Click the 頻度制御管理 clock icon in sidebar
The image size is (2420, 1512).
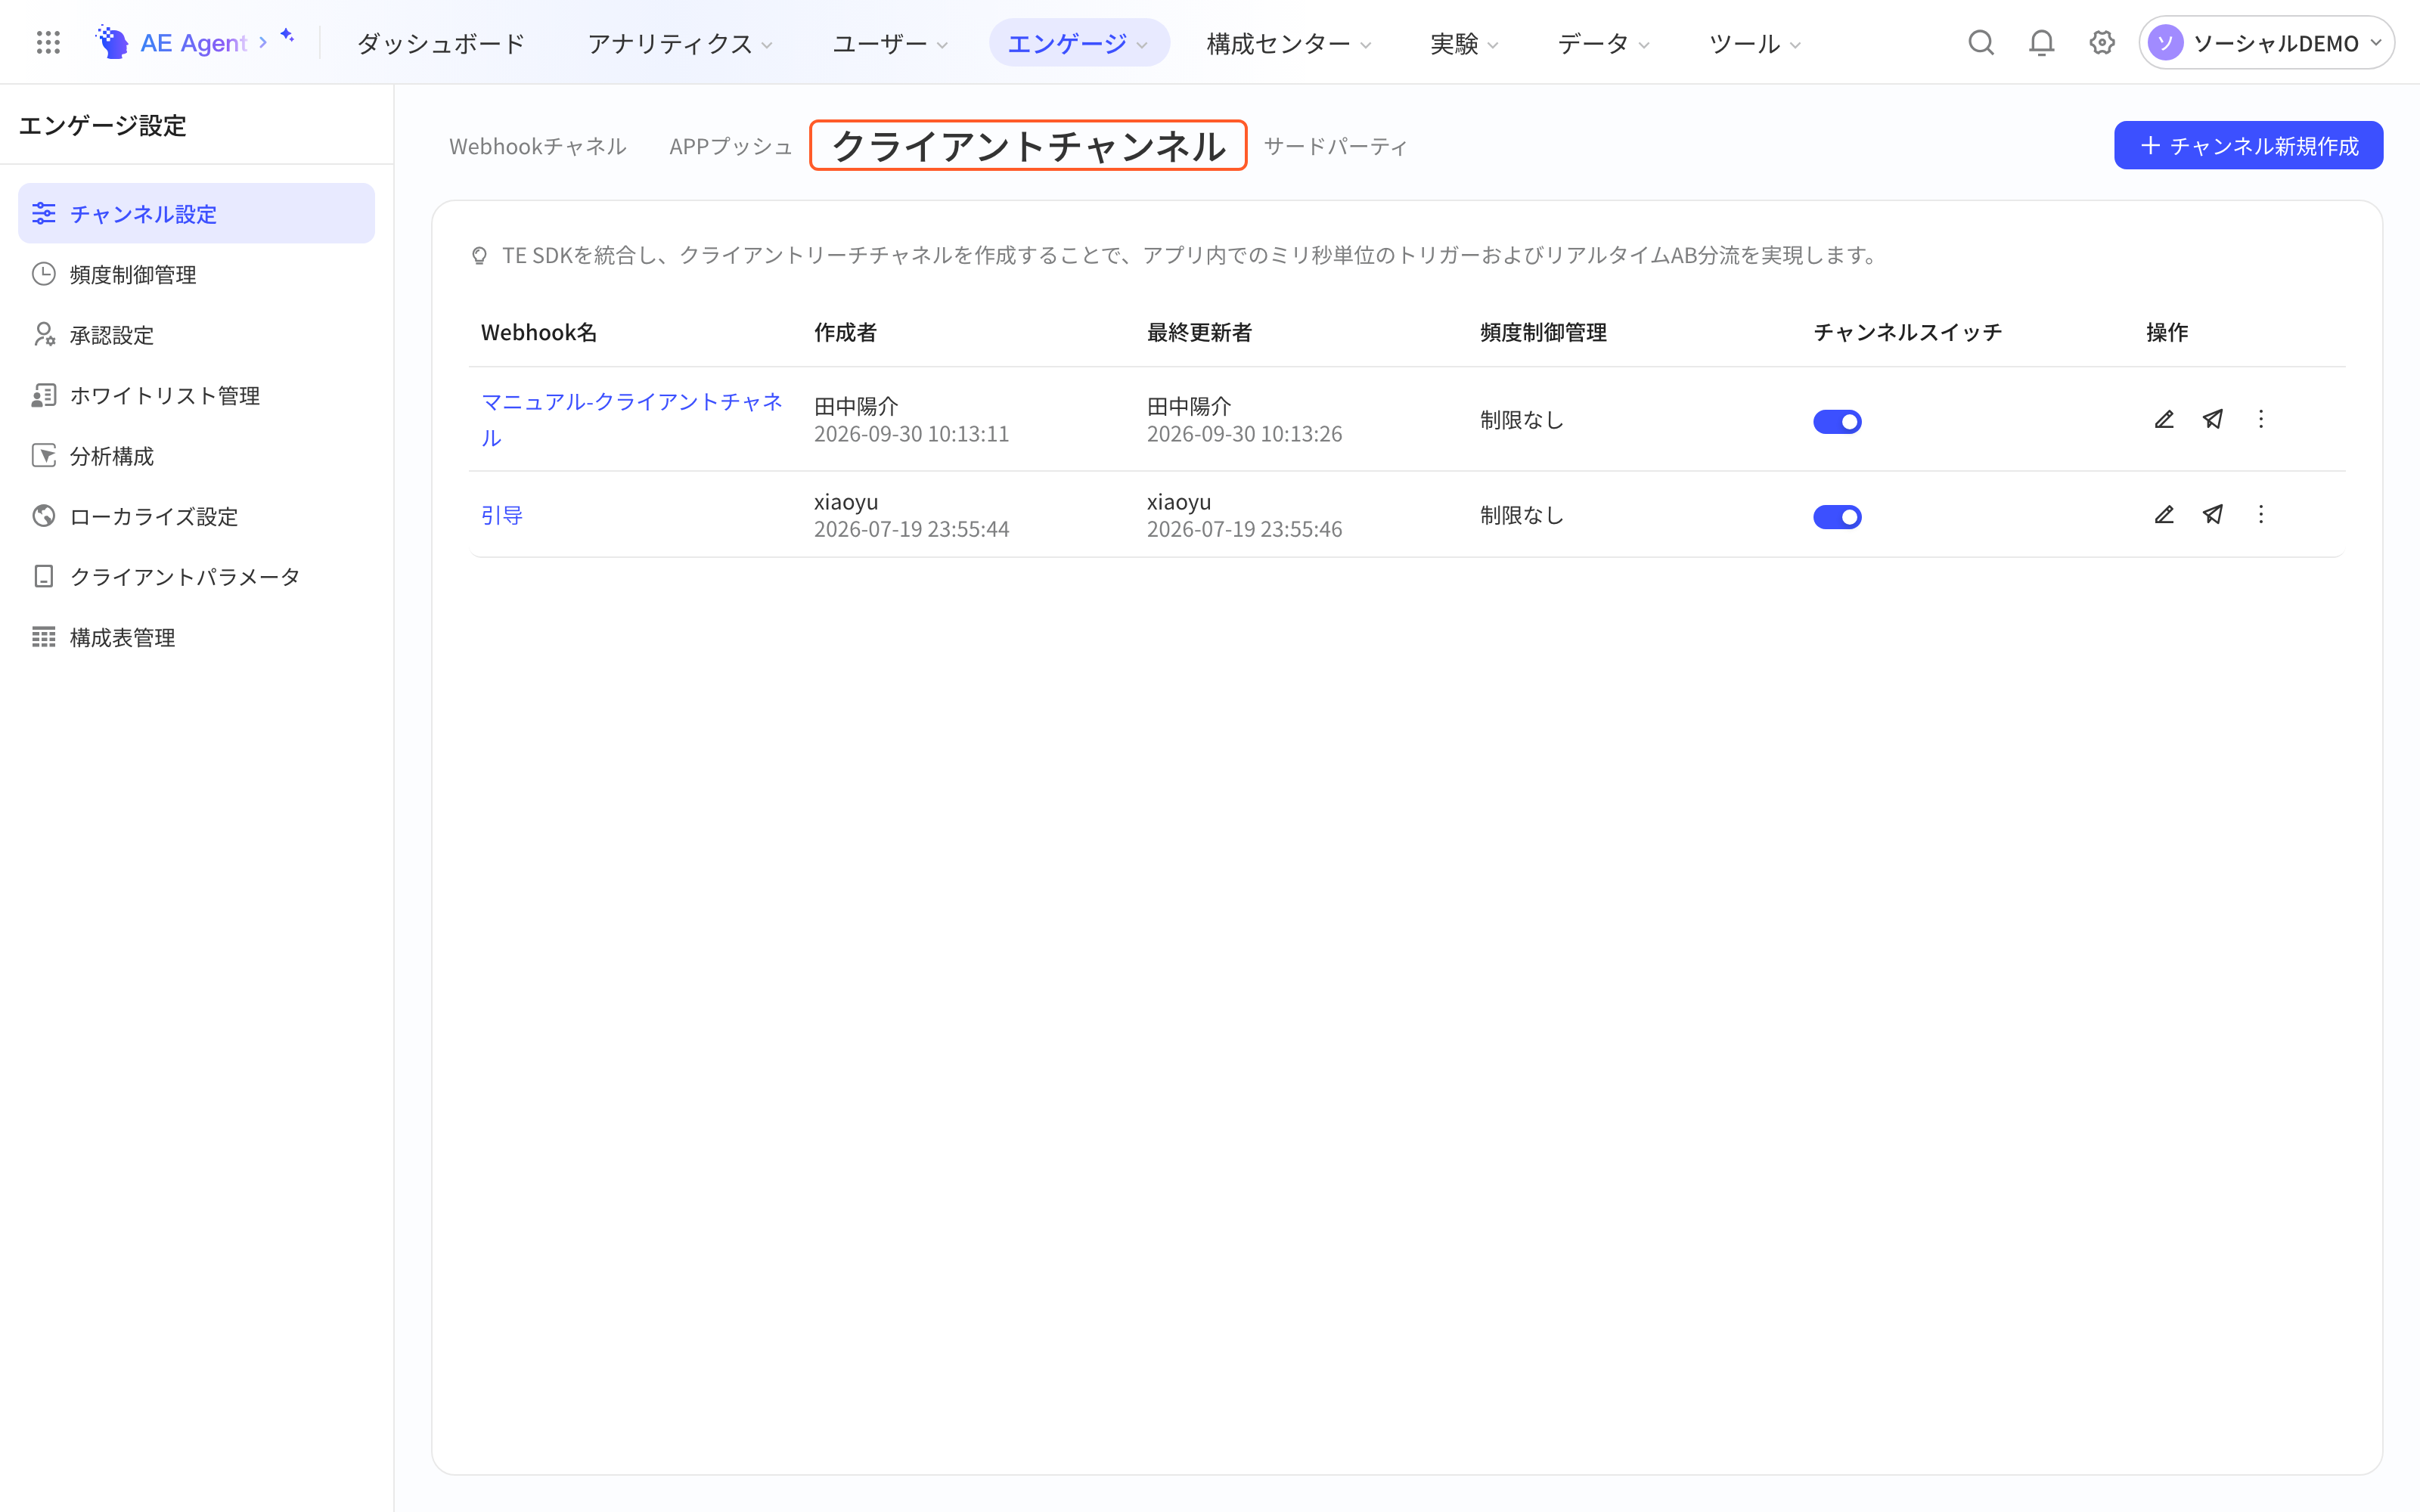tap(43, 274)
